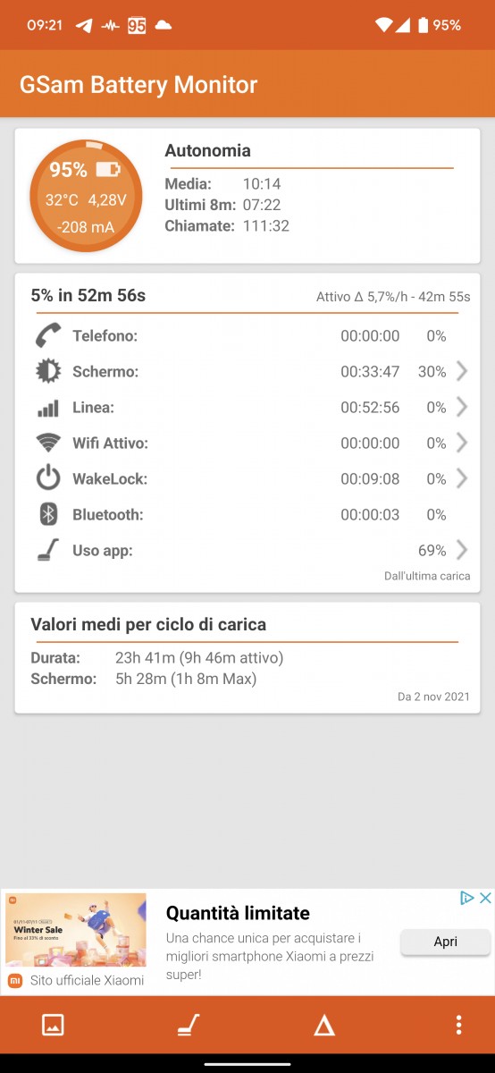Screen dimensions: 495x1073
Task: Tap the Quantità limitata ad headline
Action: [238, 913]
